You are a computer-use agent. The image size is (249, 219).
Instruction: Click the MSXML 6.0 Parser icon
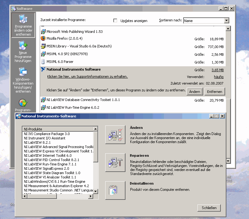click(43, 62)
